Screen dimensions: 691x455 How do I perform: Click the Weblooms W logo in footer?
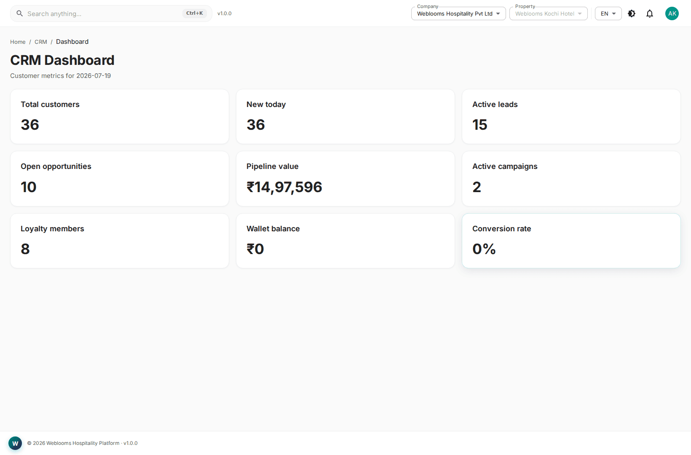(x=15, y=443)
